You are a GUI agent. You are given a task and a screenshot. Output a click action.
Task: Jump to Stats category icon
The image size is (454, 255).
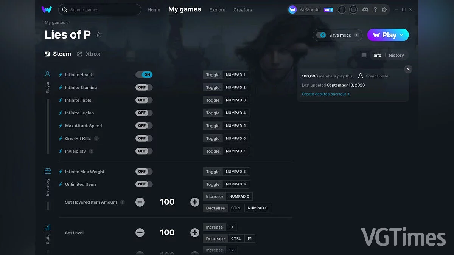pos(48,227)
